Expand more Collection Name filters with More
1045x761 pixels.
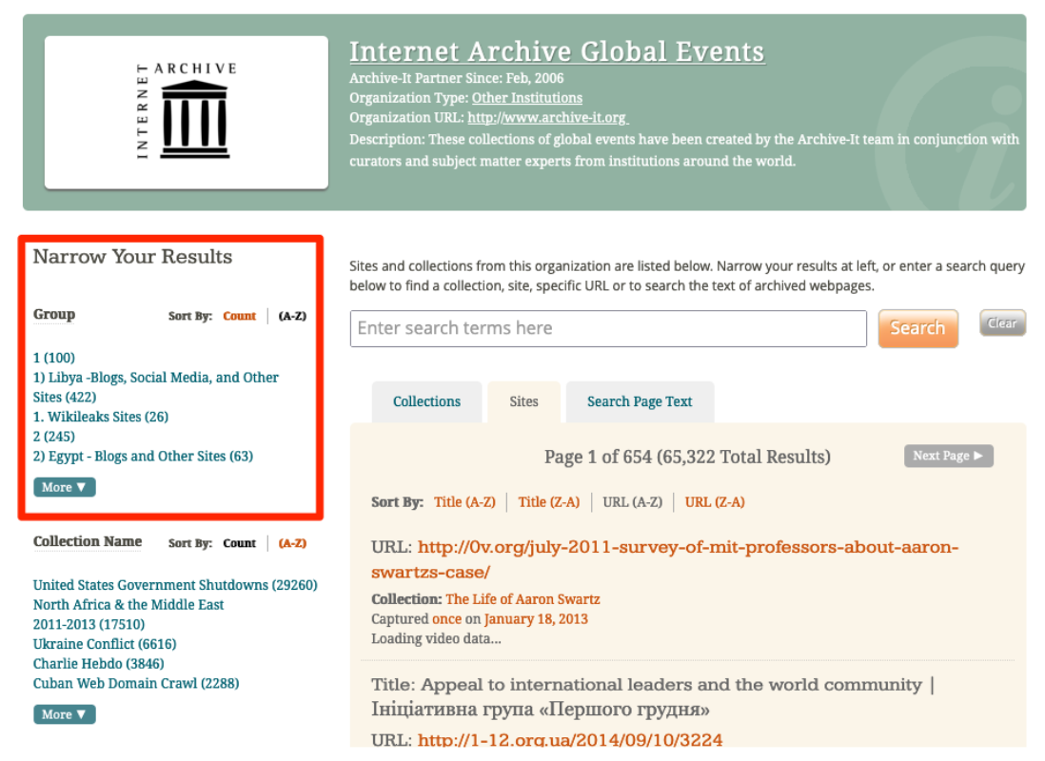[x=65, y=714]
